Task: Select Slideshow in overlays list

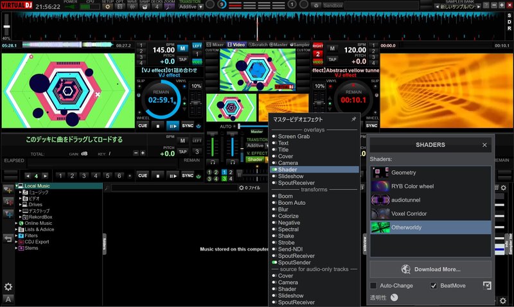Action: point(291,176)
